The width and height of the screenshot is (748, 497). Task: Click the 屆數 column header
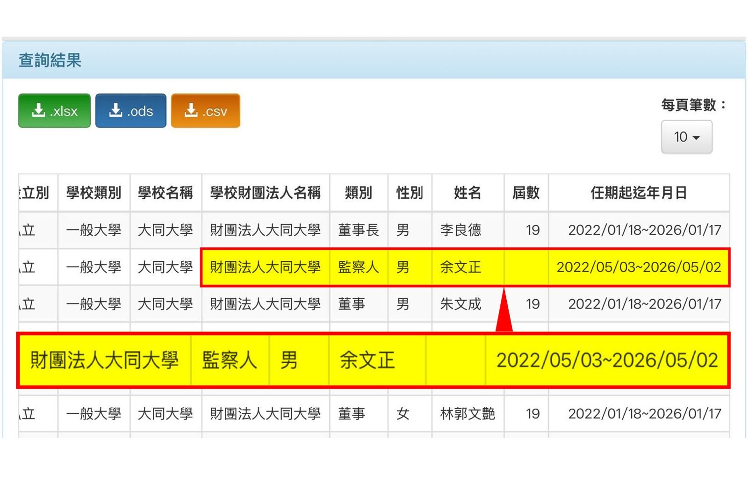point(526,193)
